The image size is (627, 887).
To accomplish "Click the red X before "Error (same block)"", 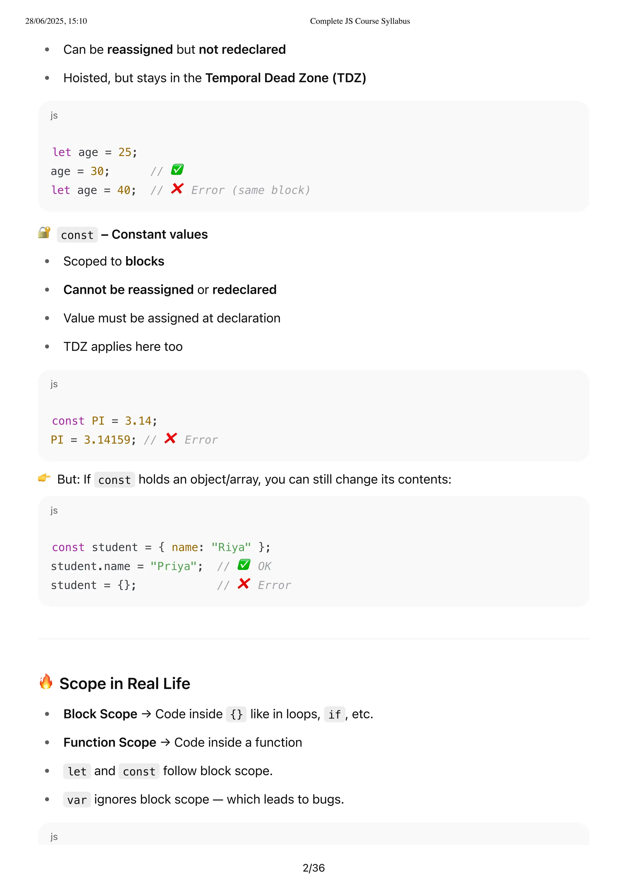I will 177,189.
